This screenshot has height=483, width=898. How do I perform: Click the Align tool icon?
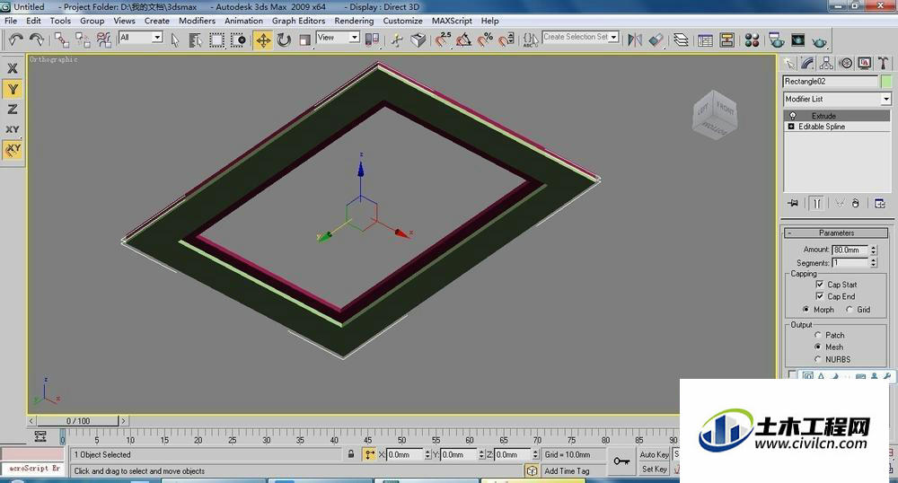(656, 40)
